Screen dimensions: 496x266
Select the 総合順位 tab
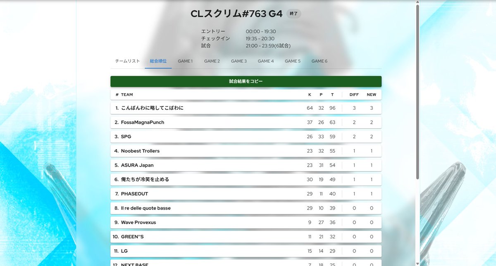[158, 61]
